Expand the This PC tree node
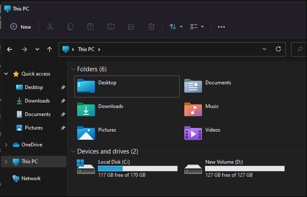307x197 pixels. [x=6, y=162]
